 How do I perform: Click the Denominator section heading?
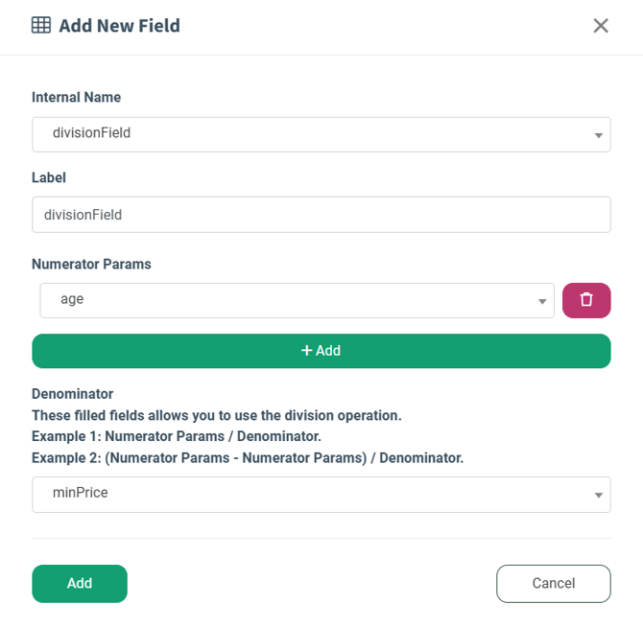(x=73, y=394)
